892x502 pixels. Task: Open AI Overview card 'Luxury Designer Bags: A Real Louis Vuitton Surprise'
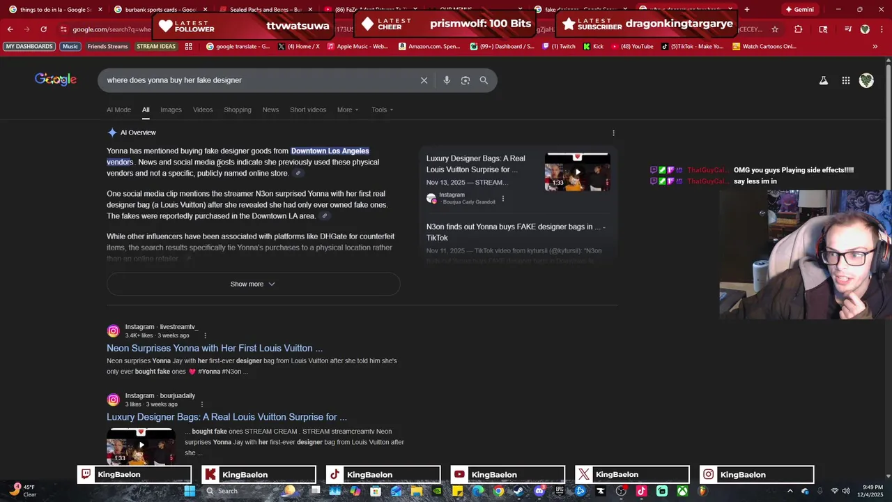(476, 164)
